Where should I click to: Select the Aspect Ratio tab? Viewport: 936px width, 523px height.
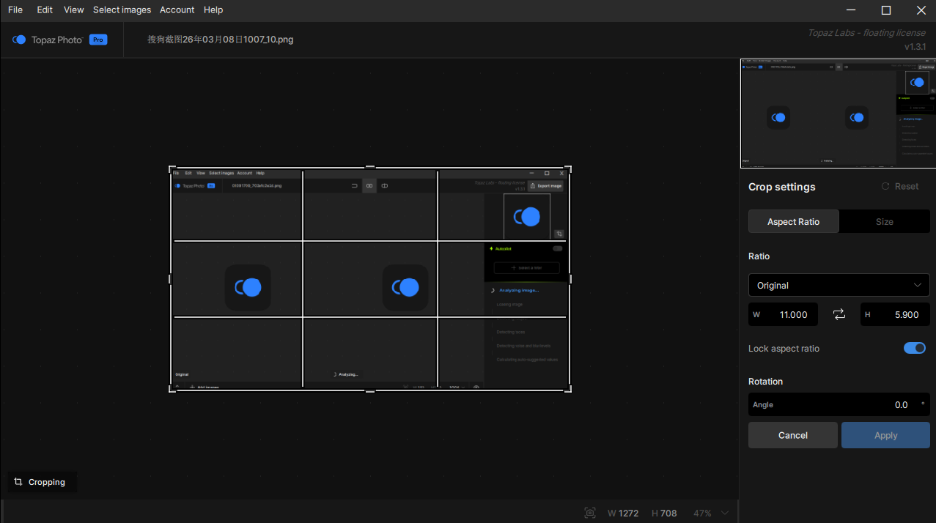pos(793,221)
